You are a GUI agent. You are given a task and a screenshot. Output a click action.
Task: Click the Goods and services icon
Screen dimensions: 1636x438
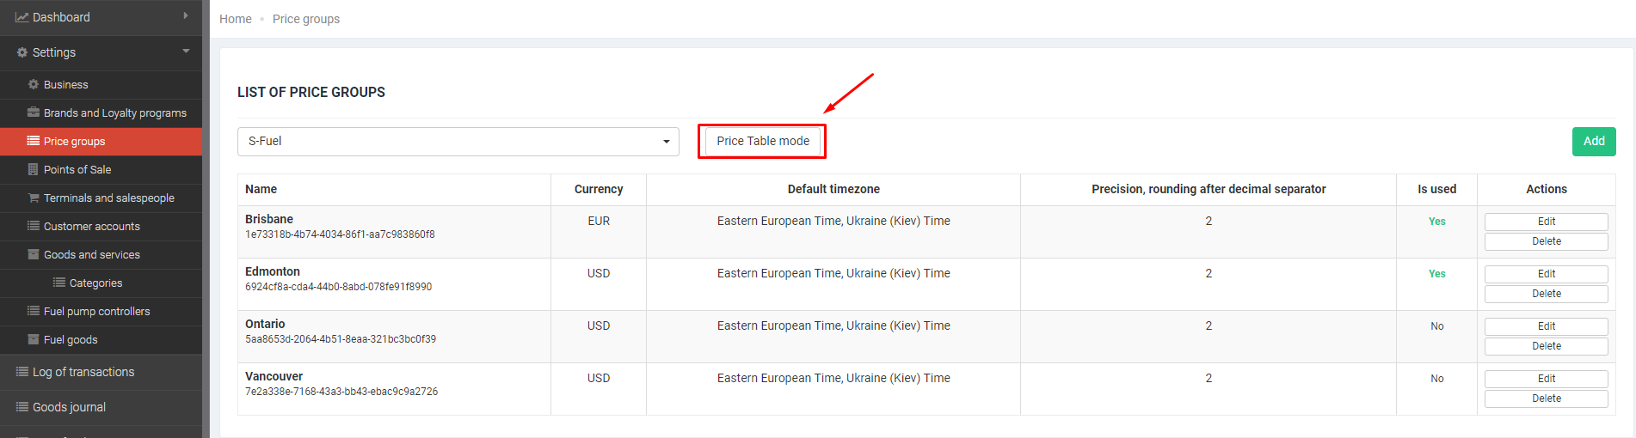coord(34,254)
